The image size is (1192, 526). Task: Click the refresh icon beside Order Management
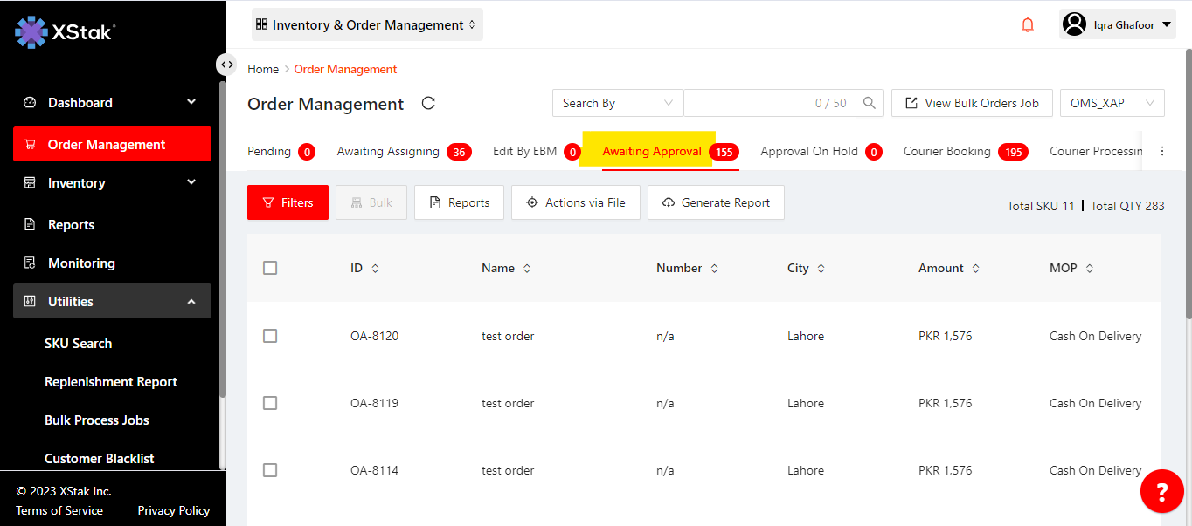(428, 103)
